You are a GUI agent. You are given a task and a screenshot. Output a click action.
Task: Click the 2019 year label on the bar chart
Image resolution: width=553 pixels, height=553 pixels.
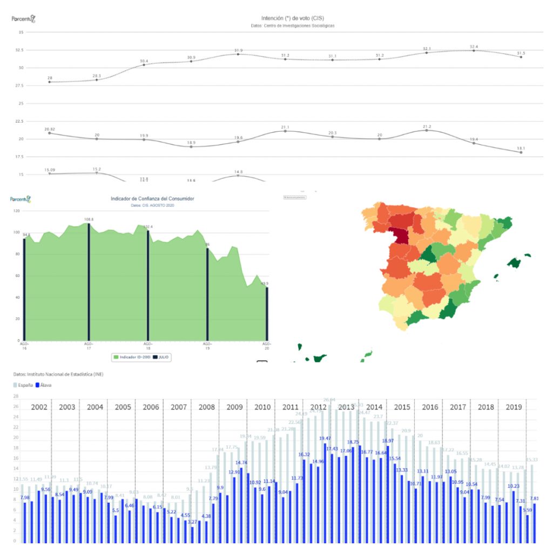coord(514,407)
